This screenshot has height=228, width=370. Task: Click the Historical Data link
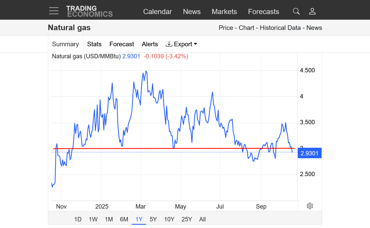(x=280, y=28)
